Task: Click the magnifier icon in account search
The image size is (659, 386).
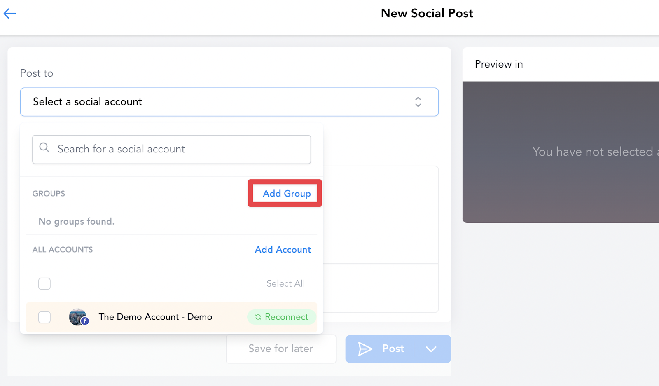Action: [44, 147]
